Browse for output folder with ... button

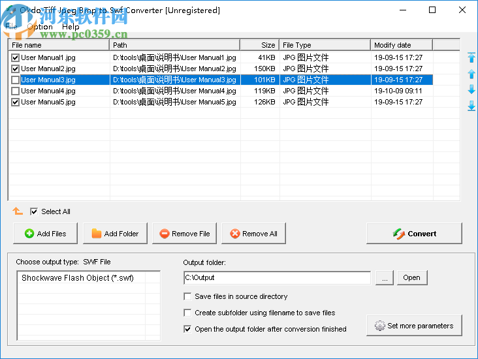pyautogui.click(x=385, y=277)
